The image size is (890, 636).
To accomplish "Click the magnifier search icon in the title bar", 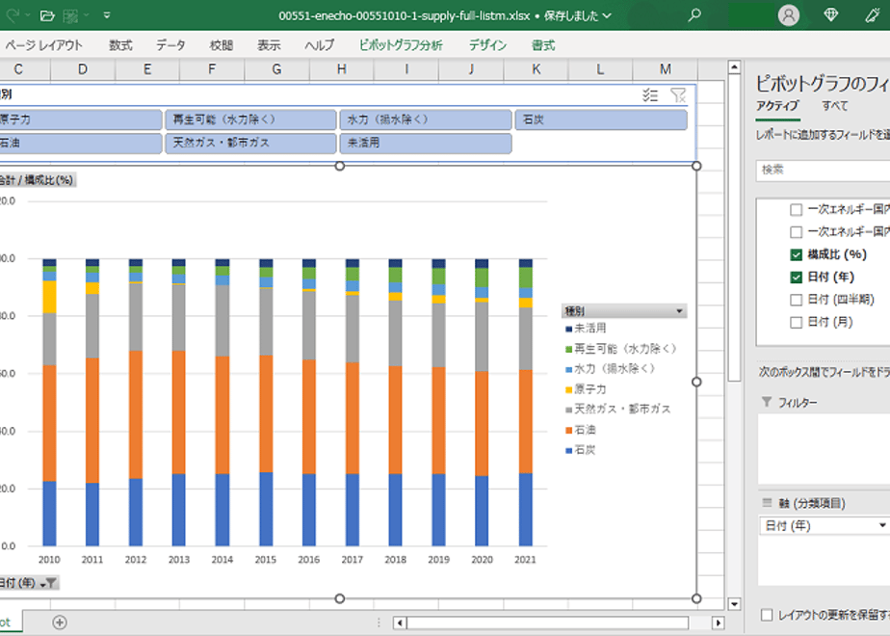I will pos(694,15).
